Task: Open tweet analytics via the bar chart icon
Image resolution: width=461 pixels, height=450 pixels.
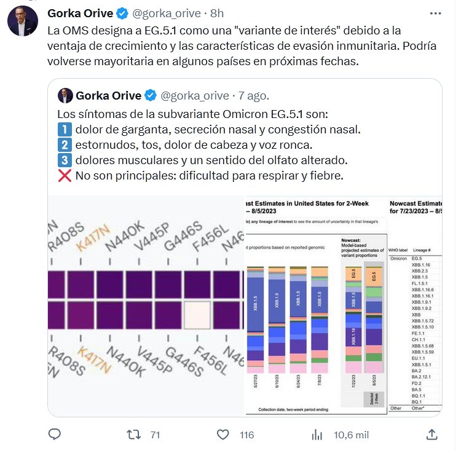Action: click(x=317, y=435)
